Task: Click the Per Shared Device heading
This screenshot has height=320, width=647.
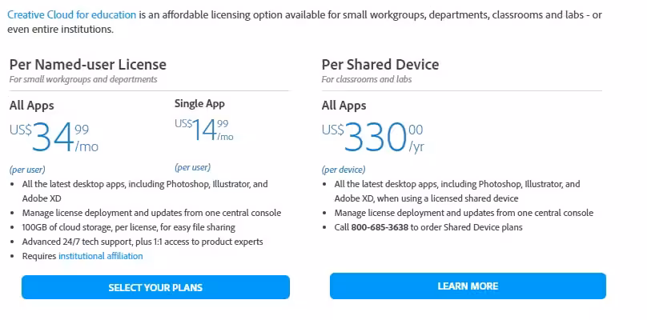Action: coord(380,65)
